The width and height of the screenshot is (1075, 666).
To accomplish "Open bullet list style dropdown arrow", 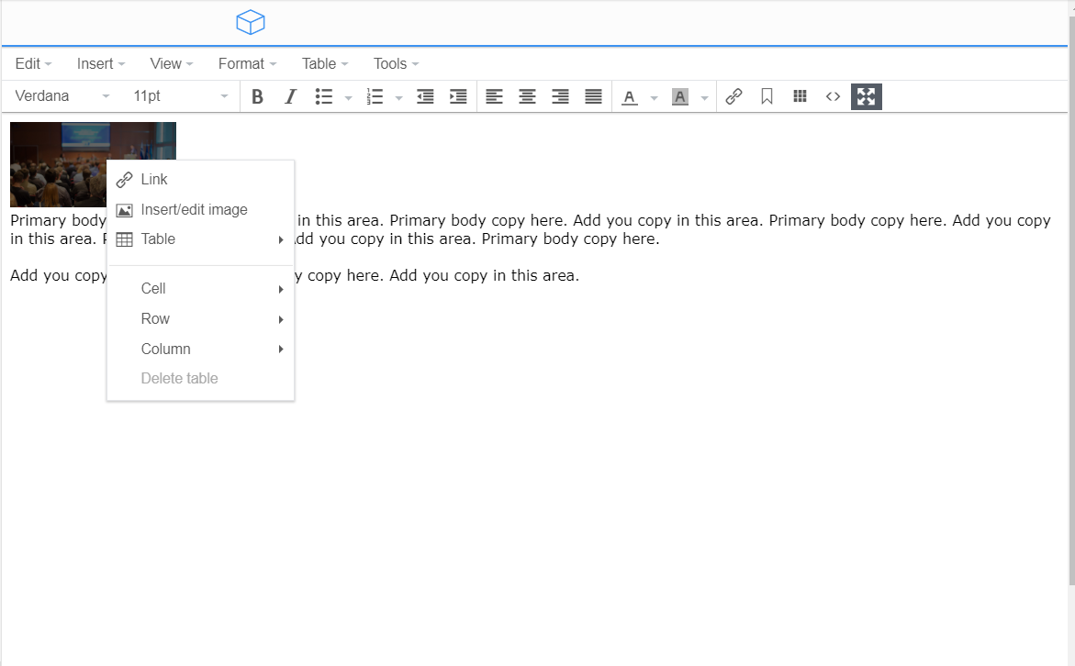I will pos(348,98).
